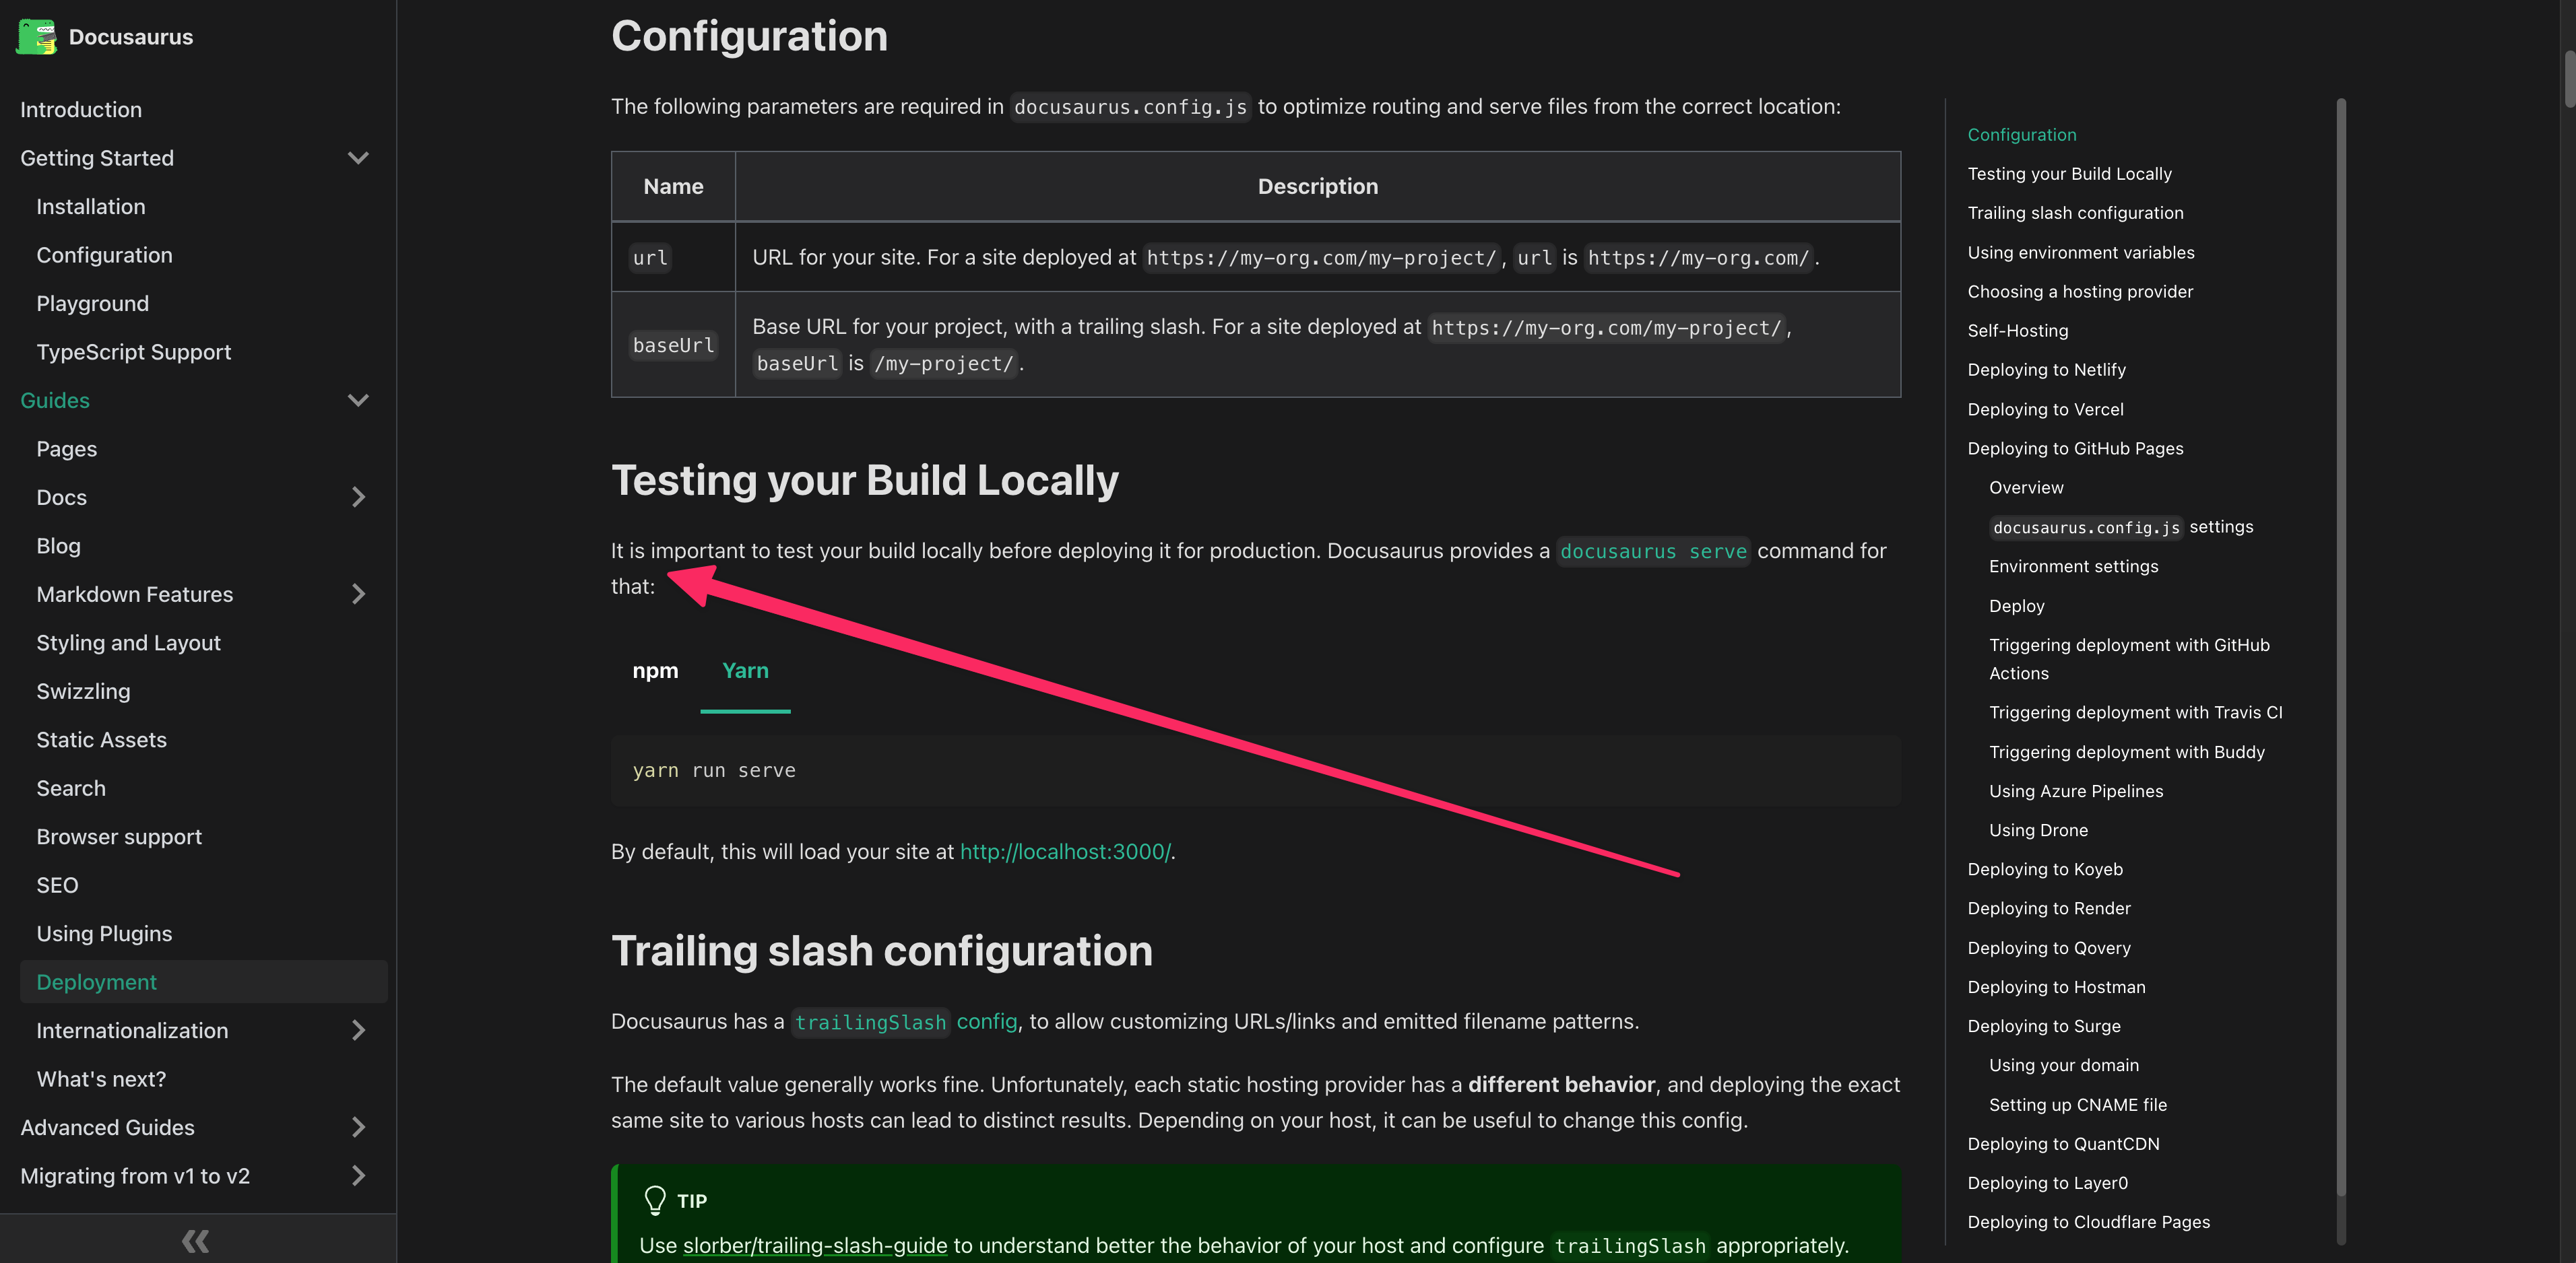
Task: Click the Docusaurus dinosaur logo
Action: pos(36,37)
